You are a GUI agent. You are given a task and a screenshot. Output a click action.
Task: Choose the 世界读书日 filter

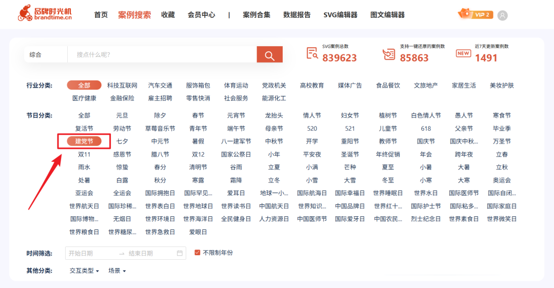[x=236, y=206]
